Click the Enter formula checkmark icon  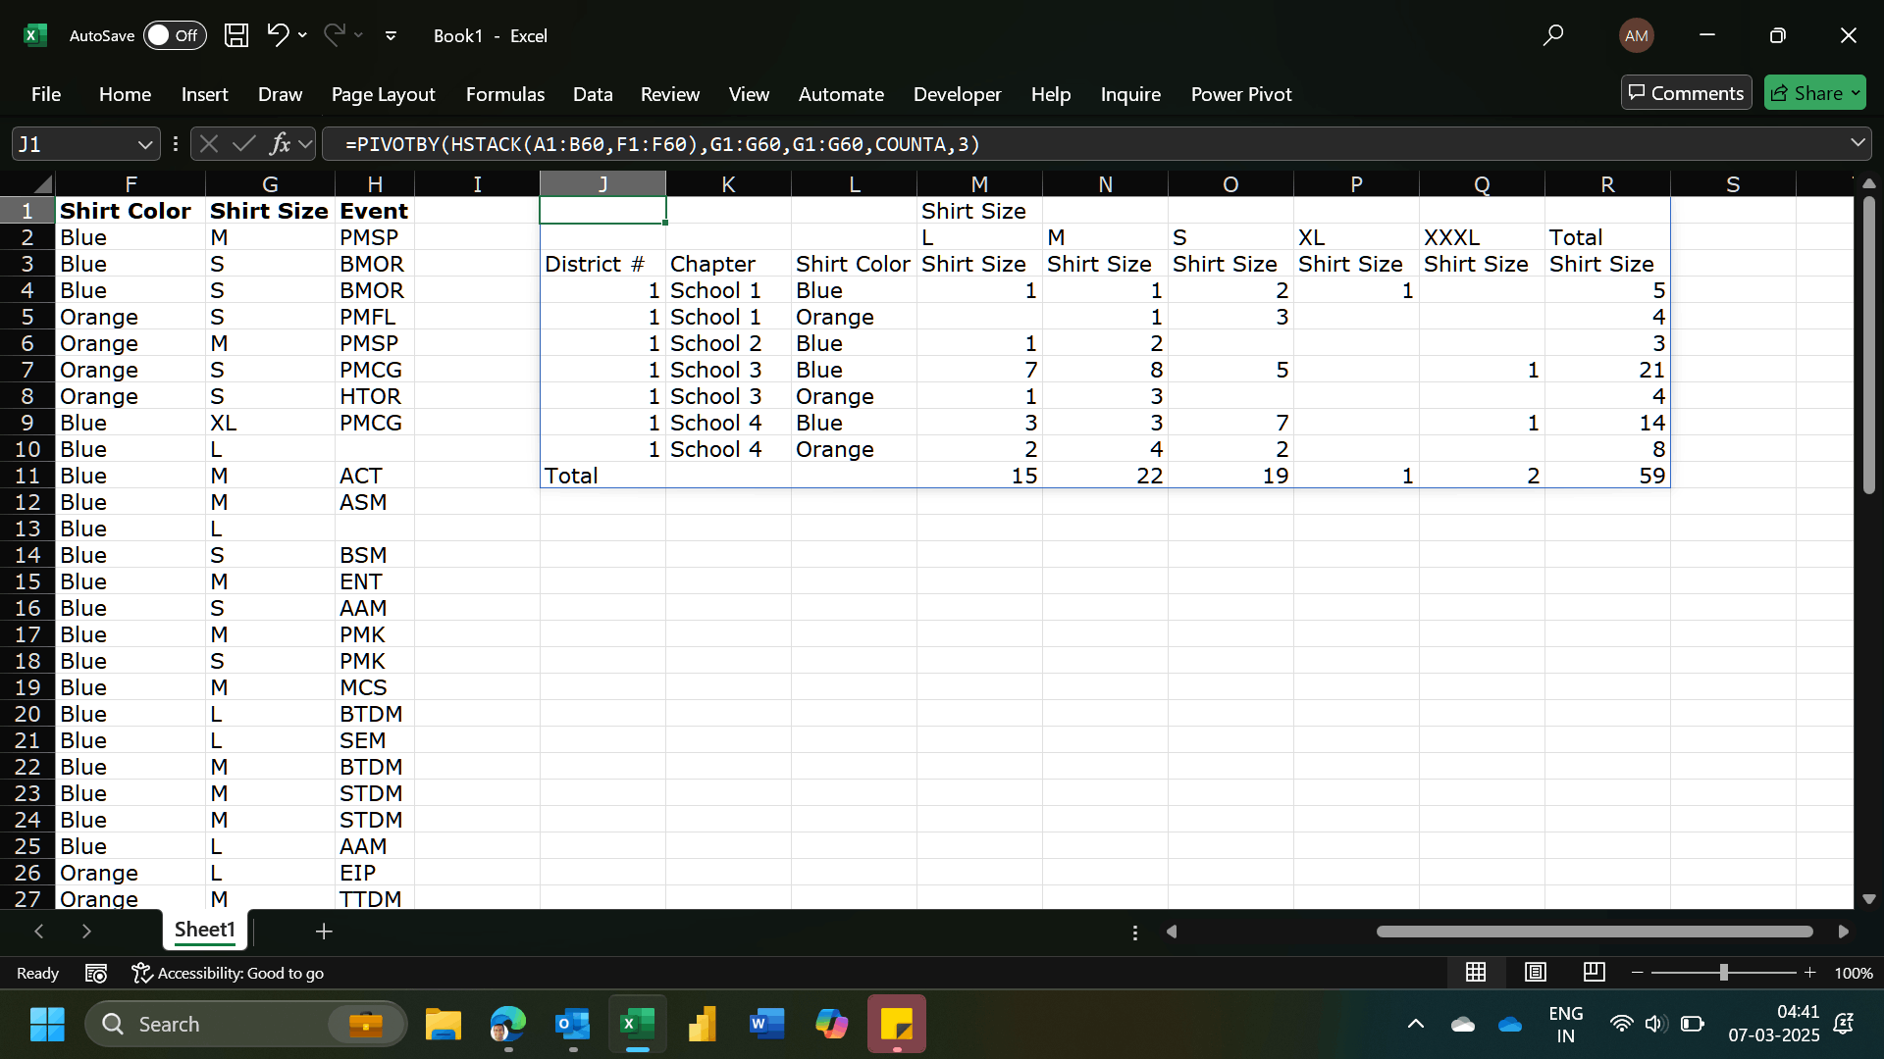(243, 144)
